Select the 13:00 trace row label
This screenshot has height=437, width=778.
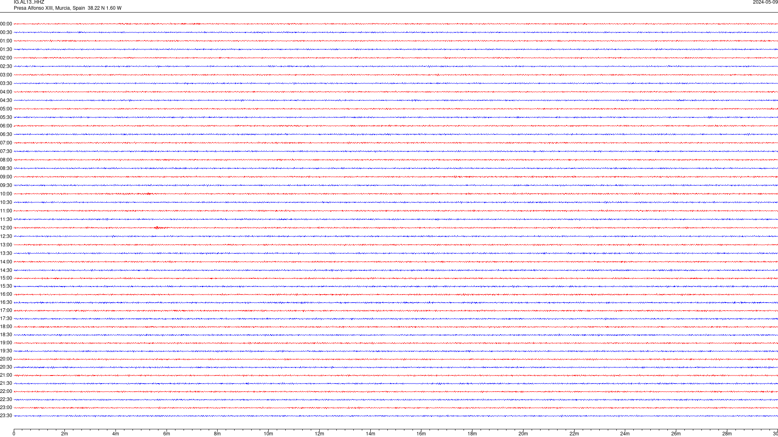point(6,245)
